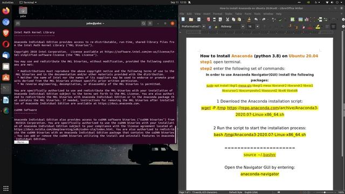This screenshot has width=345, height=194.
Task: Click the Clone Formatting brush icon
Action: [249, 19]
